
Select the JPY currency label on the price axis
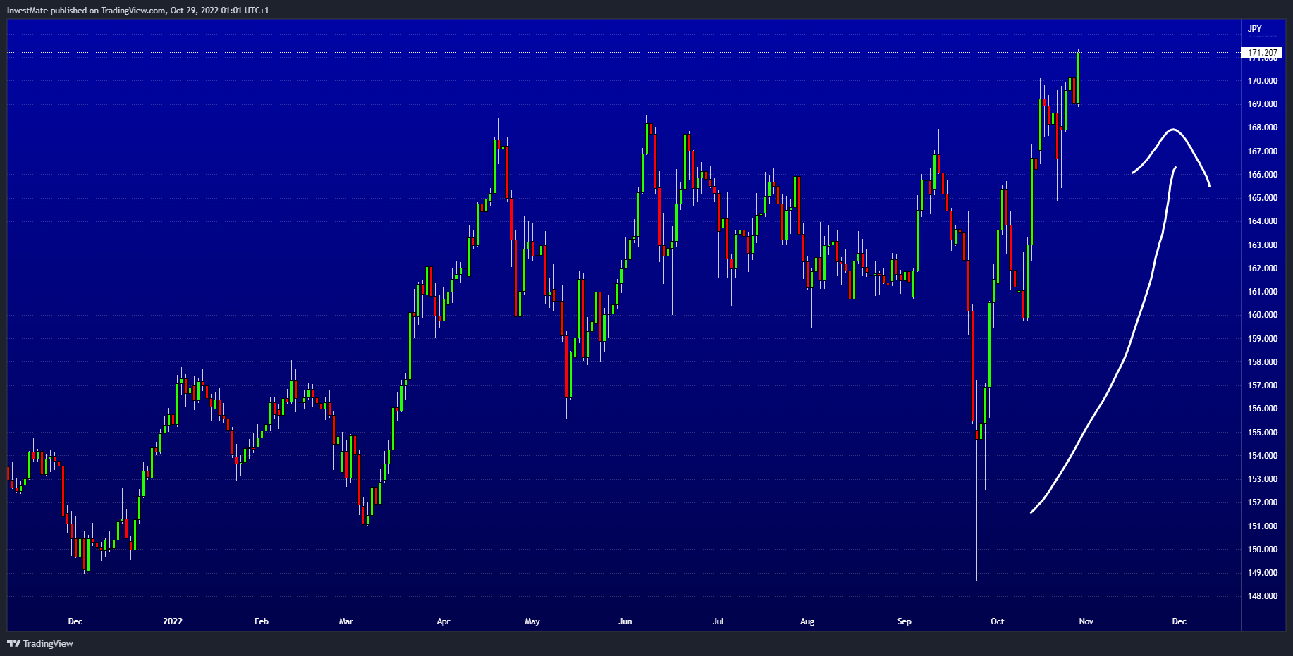[x=1255, y=29]
